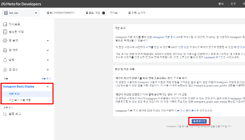
Task: Click the 앱 ID number text
Action: coord(64,13)
